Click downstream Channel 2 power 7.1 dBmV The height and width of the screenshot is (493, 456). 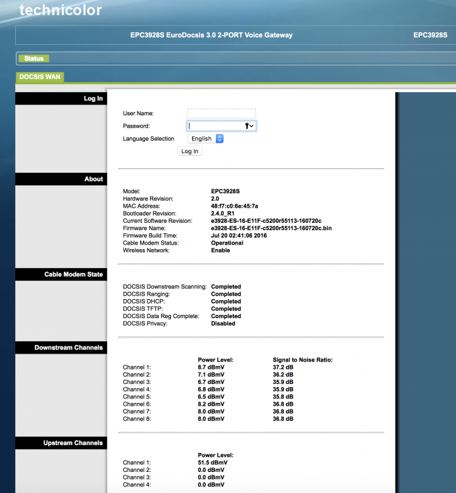pyautogui.click(x=211, y=375)
